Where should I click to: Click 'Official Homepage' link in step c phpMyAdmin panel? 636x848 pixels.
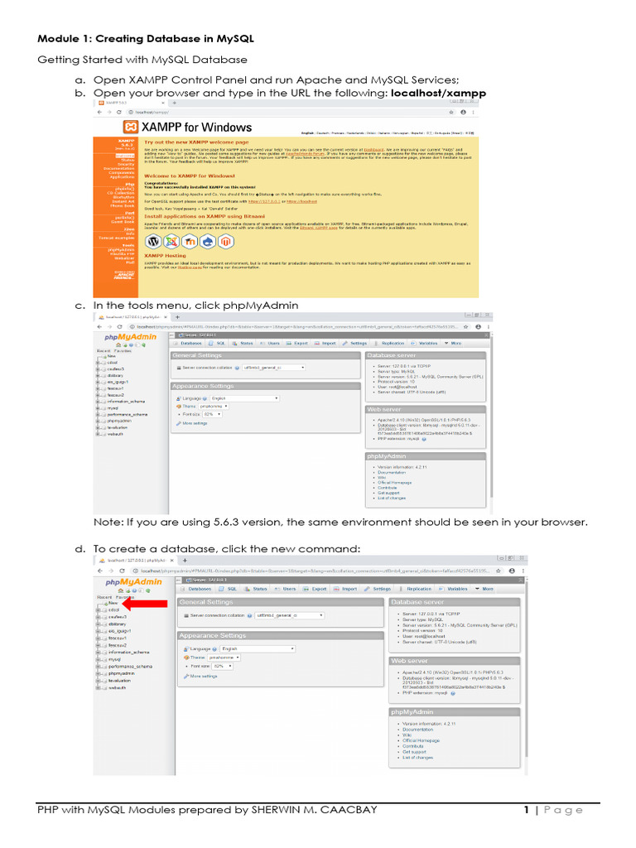(x=395, y=483)
